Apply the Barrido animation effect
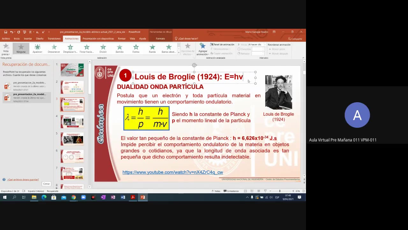 [x=120, y=49]
